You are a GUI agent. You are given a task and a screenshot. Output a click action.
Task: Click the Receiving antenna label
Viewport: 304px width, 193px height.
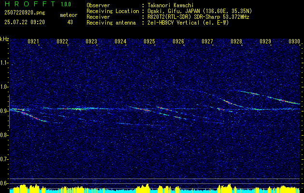tap(111, 23)
